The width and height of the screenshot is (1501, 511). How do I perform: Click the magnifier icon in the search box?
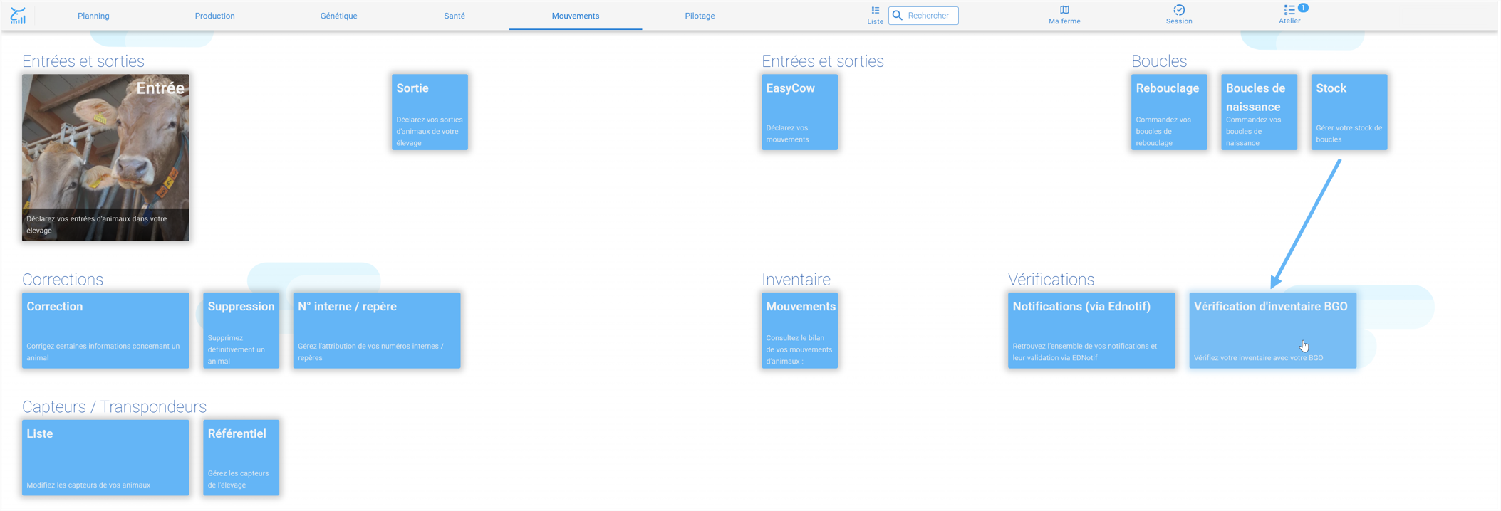coord(898,16)
